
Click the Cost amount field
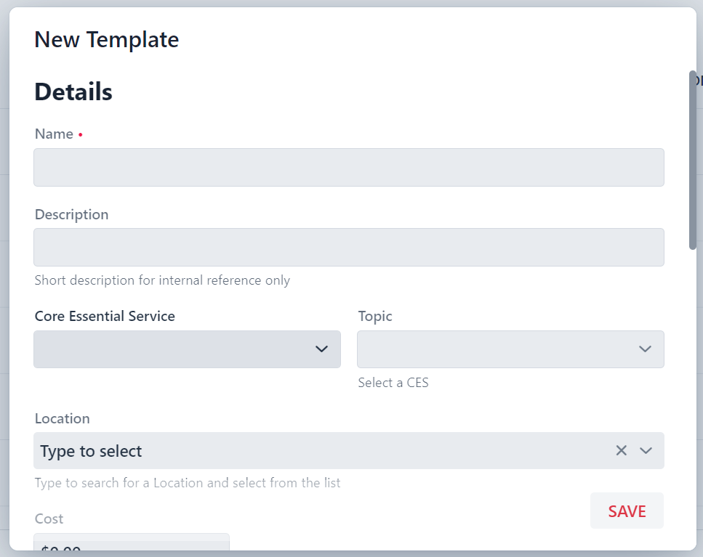tap(131, 545)
